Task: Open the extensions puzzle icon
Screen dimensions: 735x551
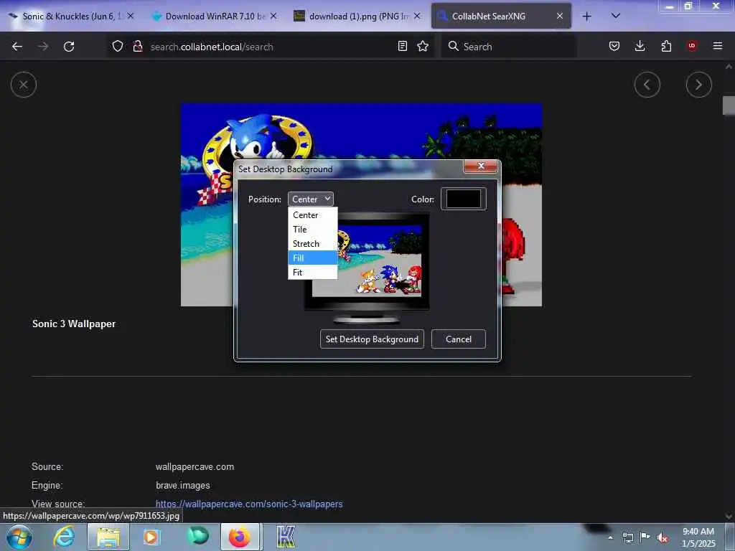Action: (666, 46)
